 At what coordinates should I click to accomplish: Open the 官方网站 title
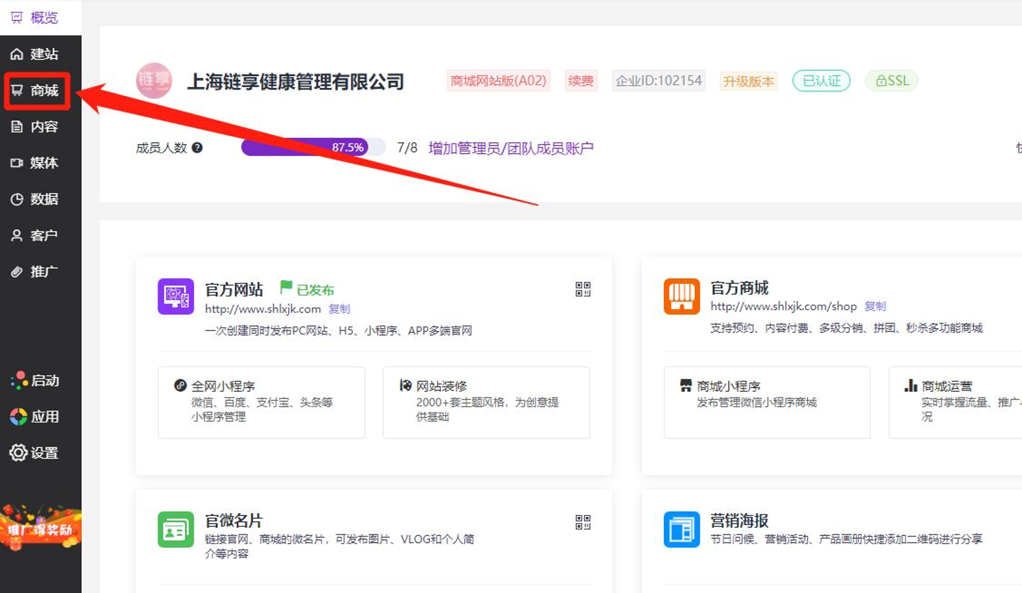point(234,289)
